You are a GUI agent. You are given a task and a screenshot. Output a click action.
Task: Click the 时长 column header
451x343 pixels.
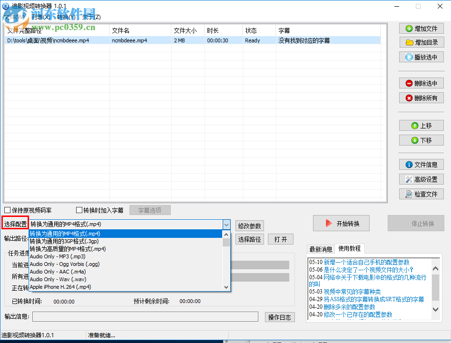[x=224, y=30]
